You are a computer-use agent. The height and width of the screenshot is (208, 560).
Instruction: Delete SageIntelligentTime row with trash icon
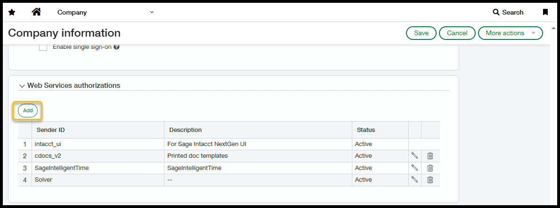pos(430,168)
